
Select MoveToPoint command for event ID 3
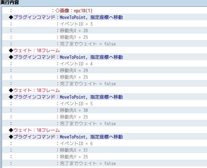pyautogui.click(x=104, y=17)
